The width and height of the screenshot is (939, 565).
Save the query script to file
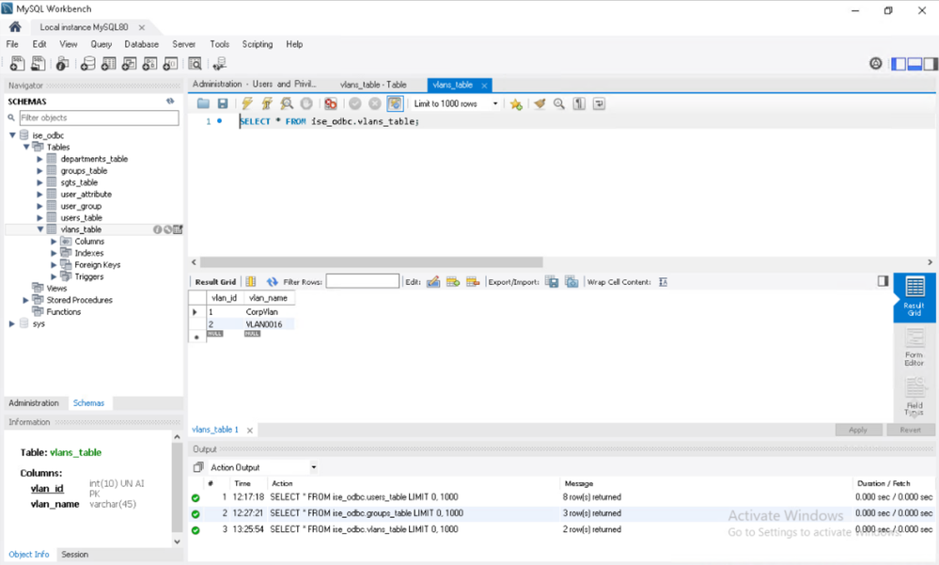click(x=223, y=103)
